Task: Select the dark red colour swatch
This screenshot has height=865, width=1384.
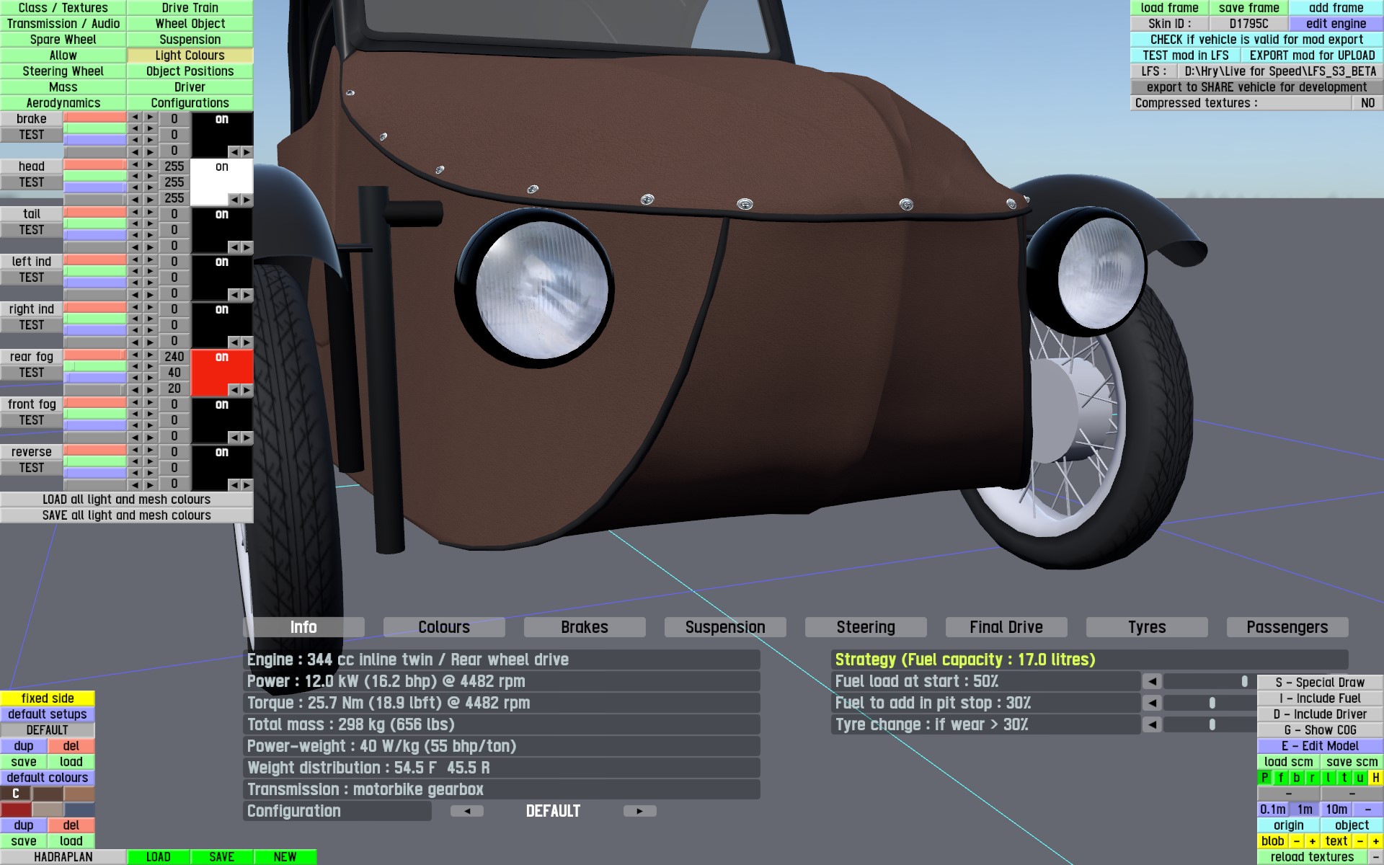Action: [x=16, y=809]
